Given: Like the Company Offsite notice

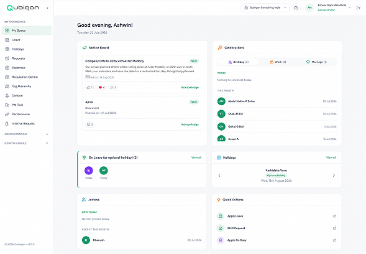Looking at the screenshot, I should point(90,88).
